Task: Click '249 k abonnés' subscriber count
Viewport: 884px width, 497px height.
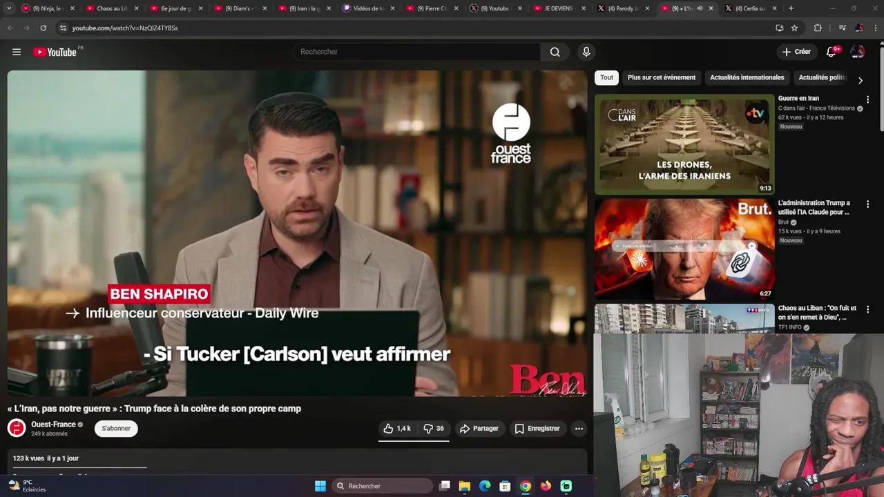Action: point(49,433)
